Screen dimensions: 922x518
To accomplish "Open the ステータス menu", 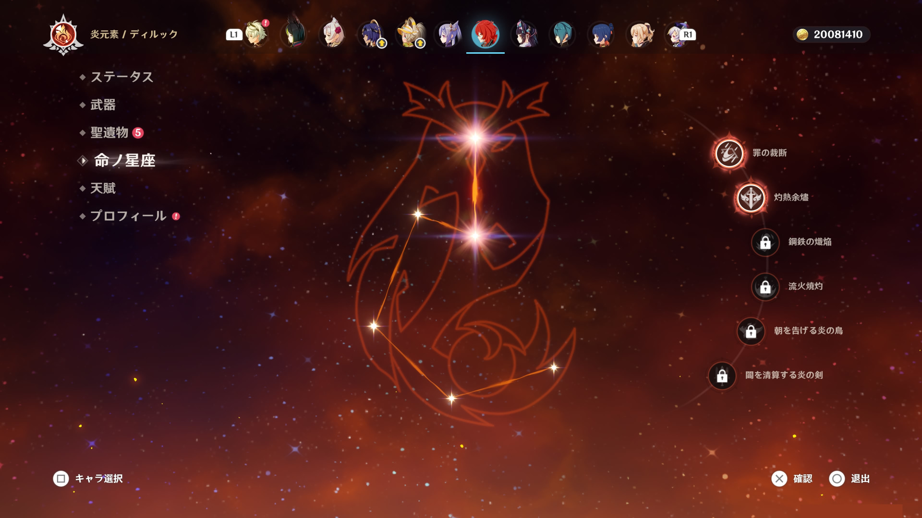I will pyautogui.click(x=121, y=77).
